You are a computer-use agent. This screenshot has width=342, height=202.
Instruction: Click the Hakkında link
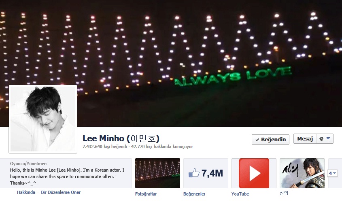[26, 192]
